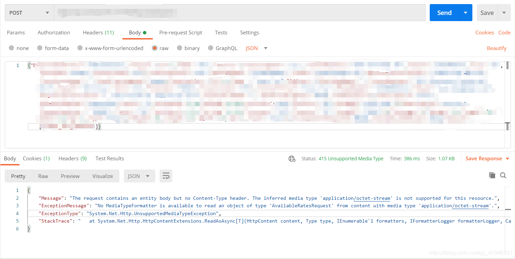The image size is (515, 259).
Task: Click Save Response
Action: [x=484, y=159]
